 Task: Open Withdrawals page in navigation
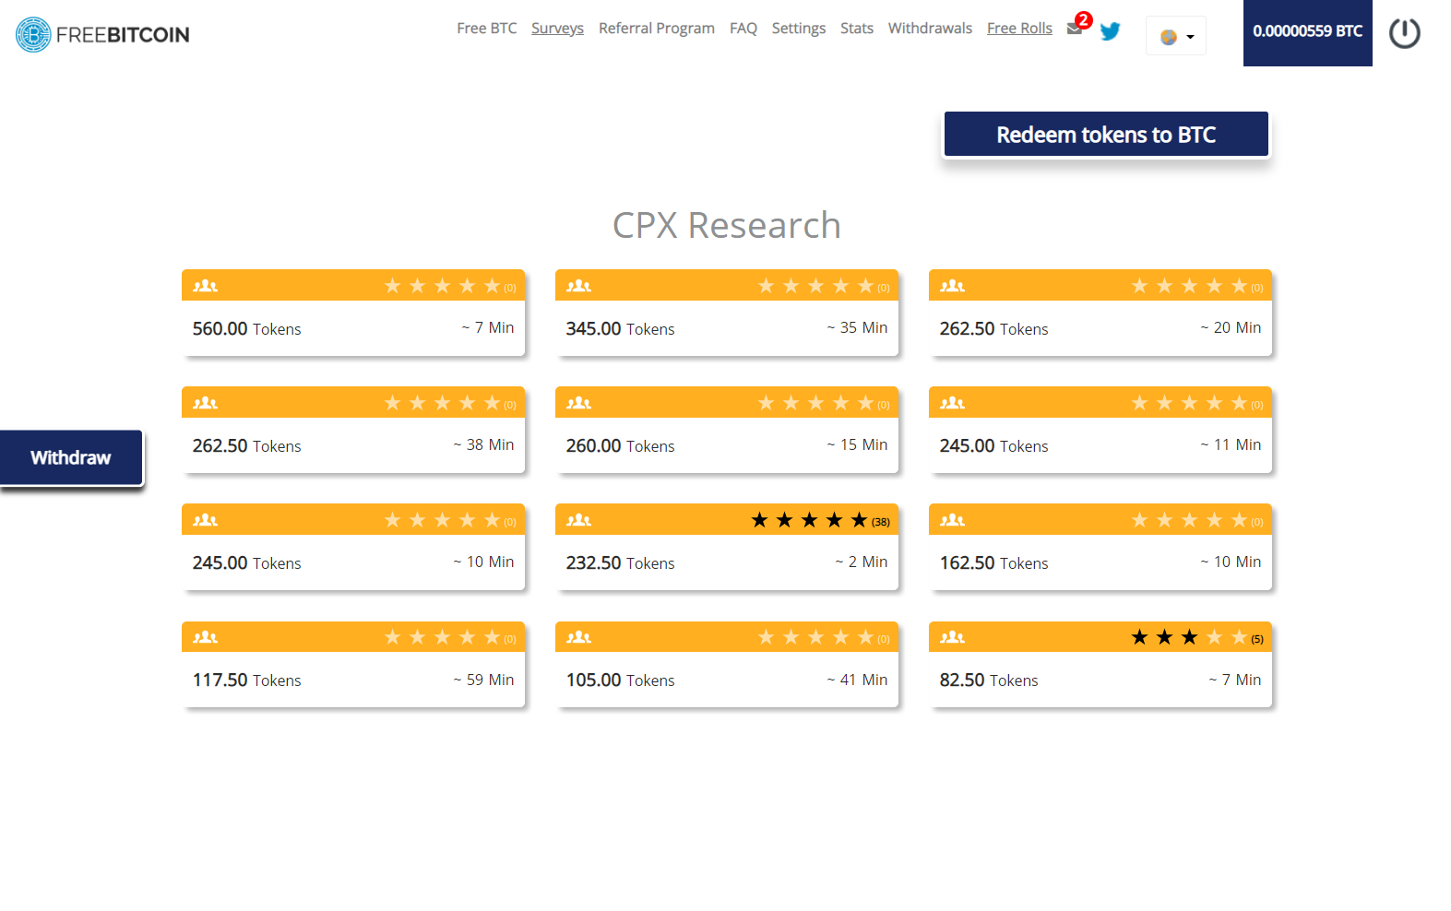(x=930, y=29)
